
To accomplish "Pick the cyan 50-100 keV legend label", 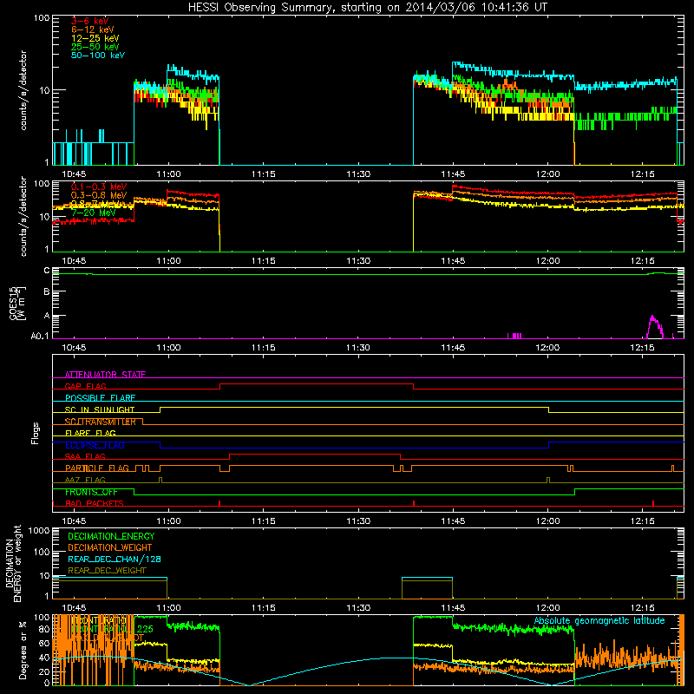I will click(97, 56).
